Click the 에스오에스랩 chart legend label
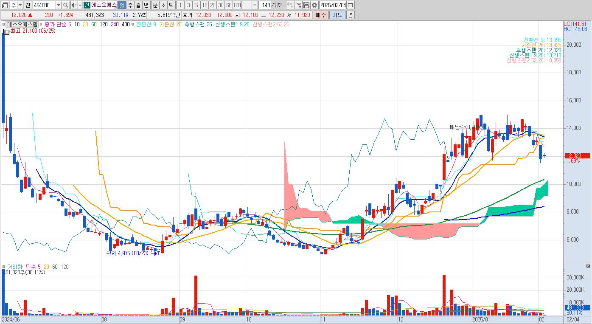 pos(22,24)
